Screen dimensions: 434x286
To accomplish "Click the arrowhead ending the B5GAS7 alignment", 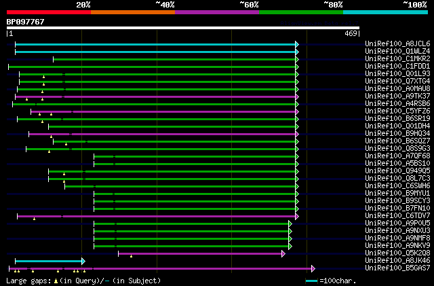I will point(313,268).
